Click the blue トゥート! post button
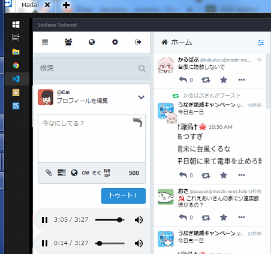This screenshot has width=271, height=254. (124, 196)
